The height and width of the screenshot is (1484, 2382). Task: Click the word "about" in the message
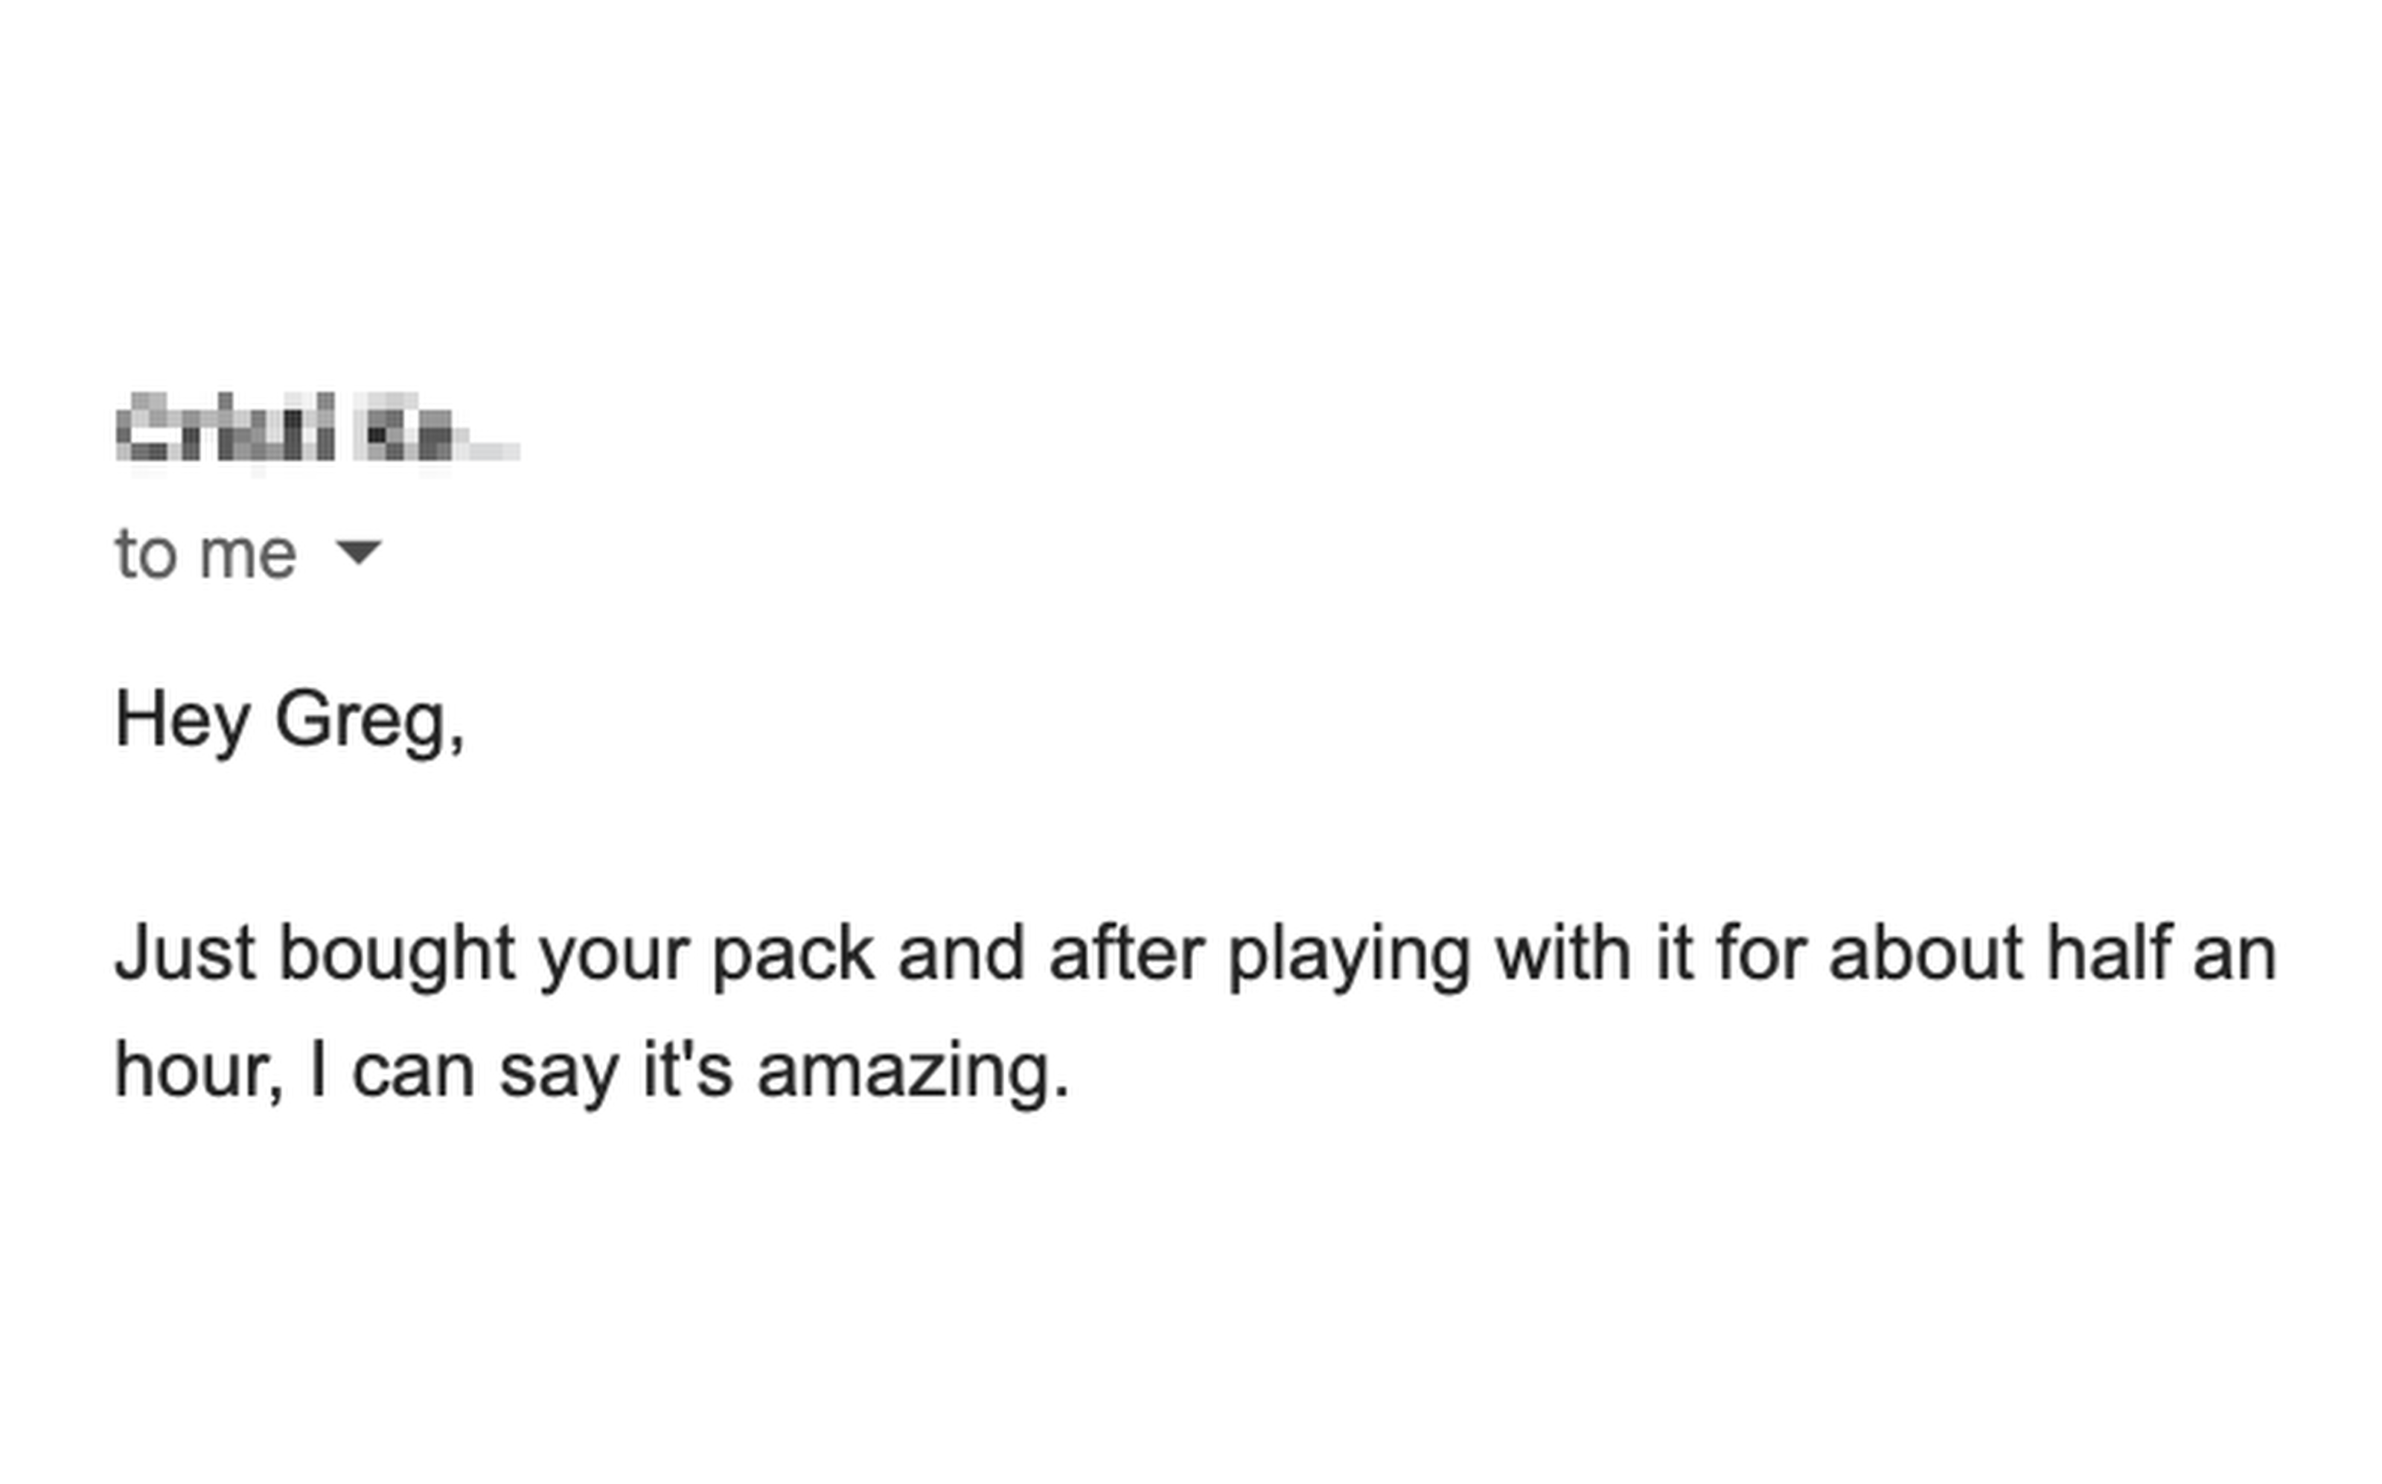[x=1926, y=953]
